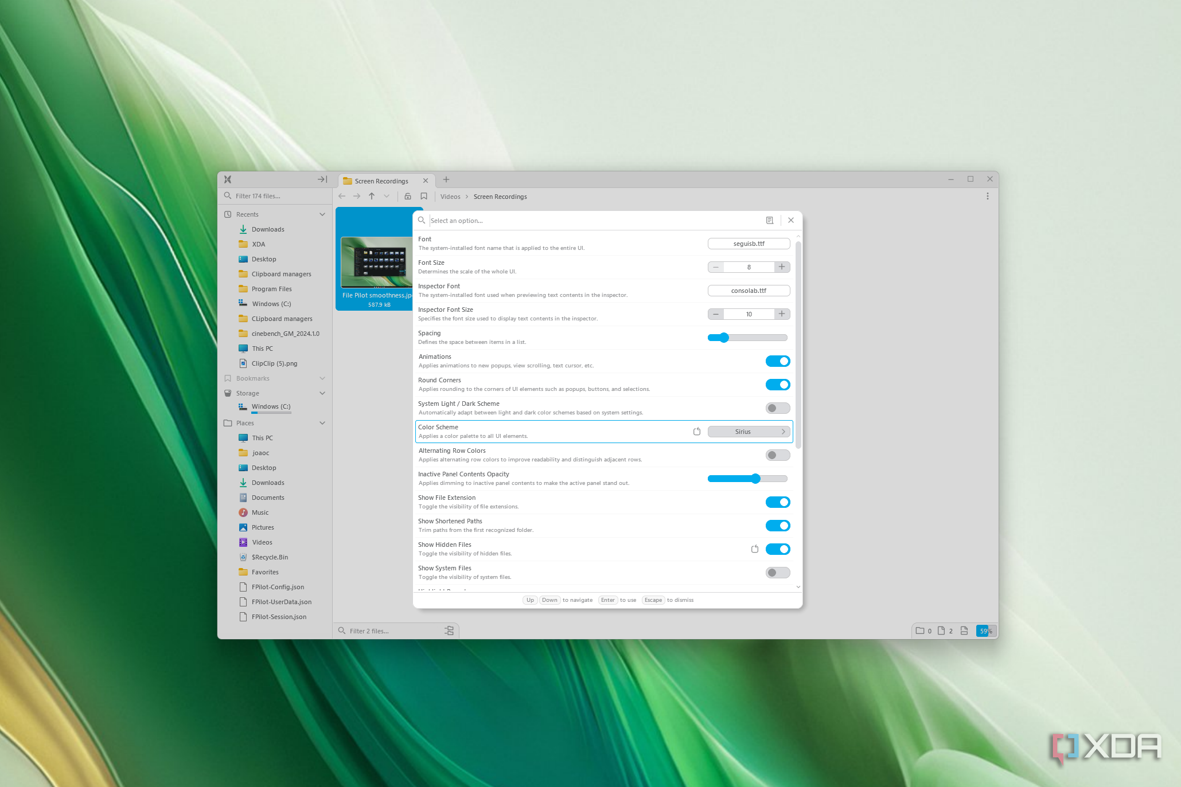Adjust Inactive Panel Contents Opacity slider
The image size is (1181, 787).
(747, 479)
